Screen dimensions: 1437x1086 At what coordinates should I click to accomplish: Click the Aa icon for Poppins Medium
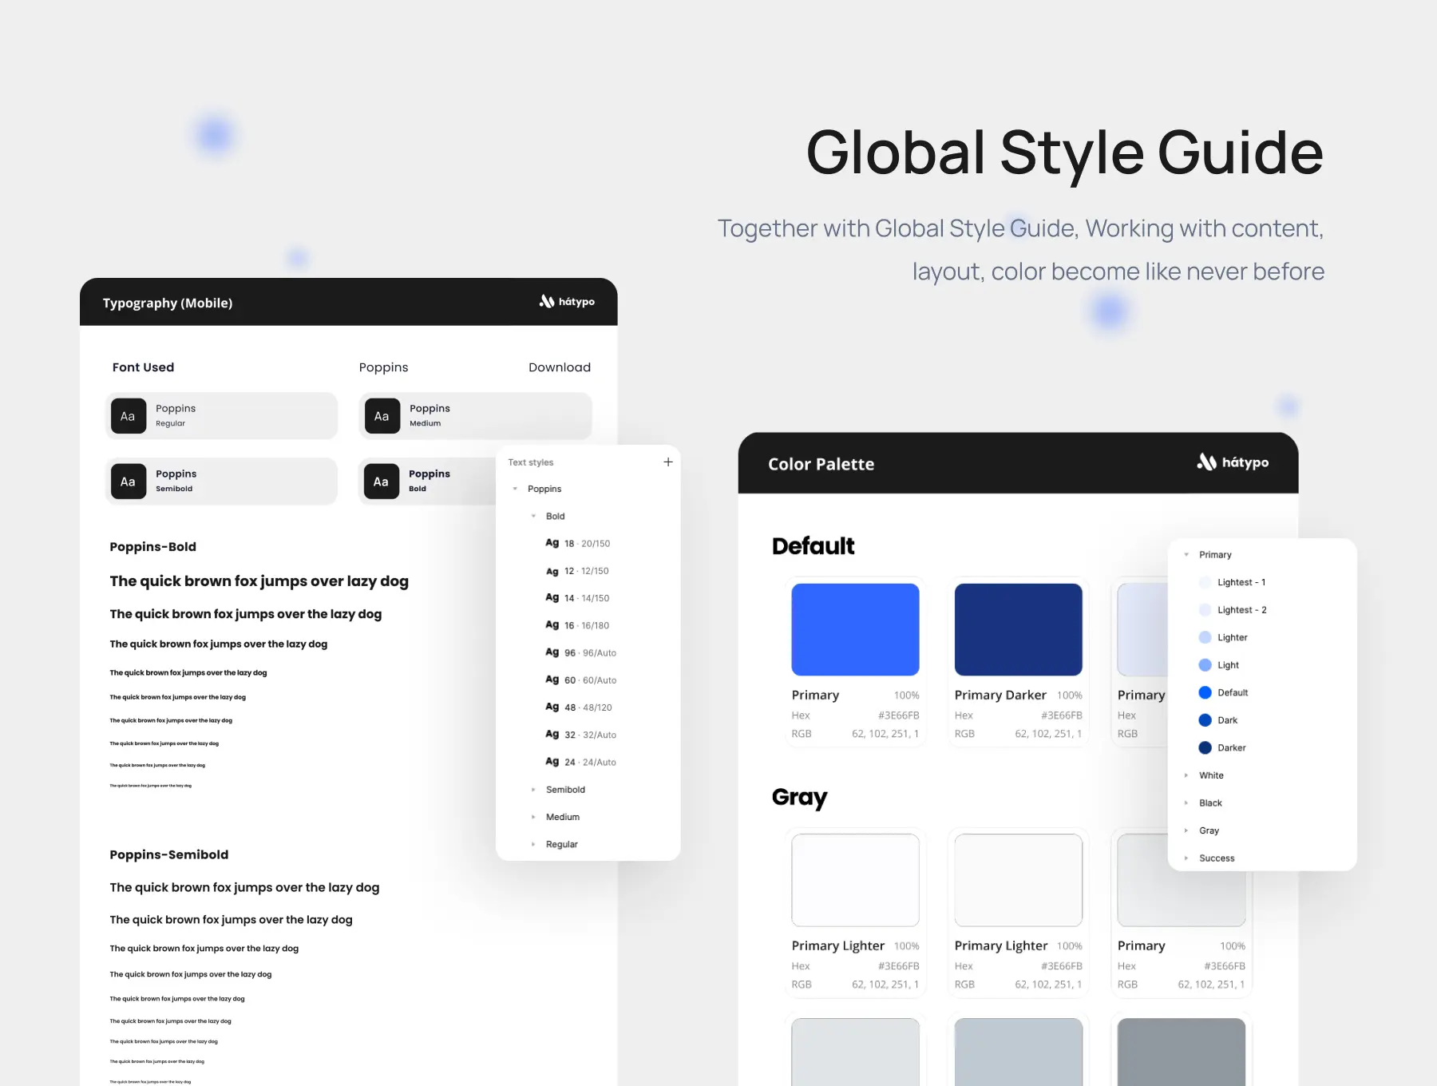click(x=382, y=416)
